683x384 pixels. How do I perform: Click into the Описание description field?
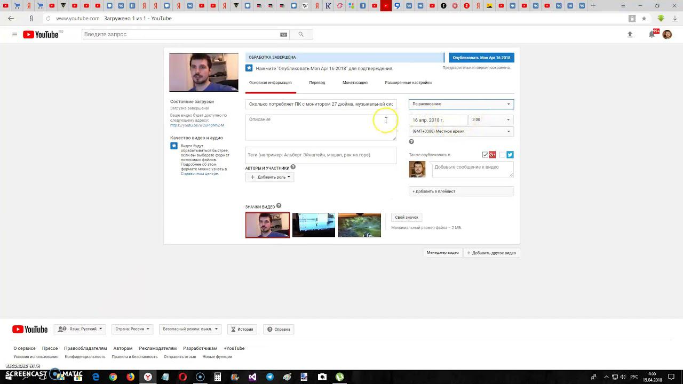(320, 127)
